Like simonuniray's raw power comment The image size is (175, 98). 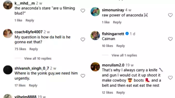170,15
